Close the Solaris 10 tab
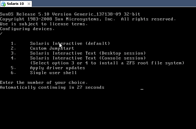This screenshot has height=129, width=196. (x=28, y=3)
